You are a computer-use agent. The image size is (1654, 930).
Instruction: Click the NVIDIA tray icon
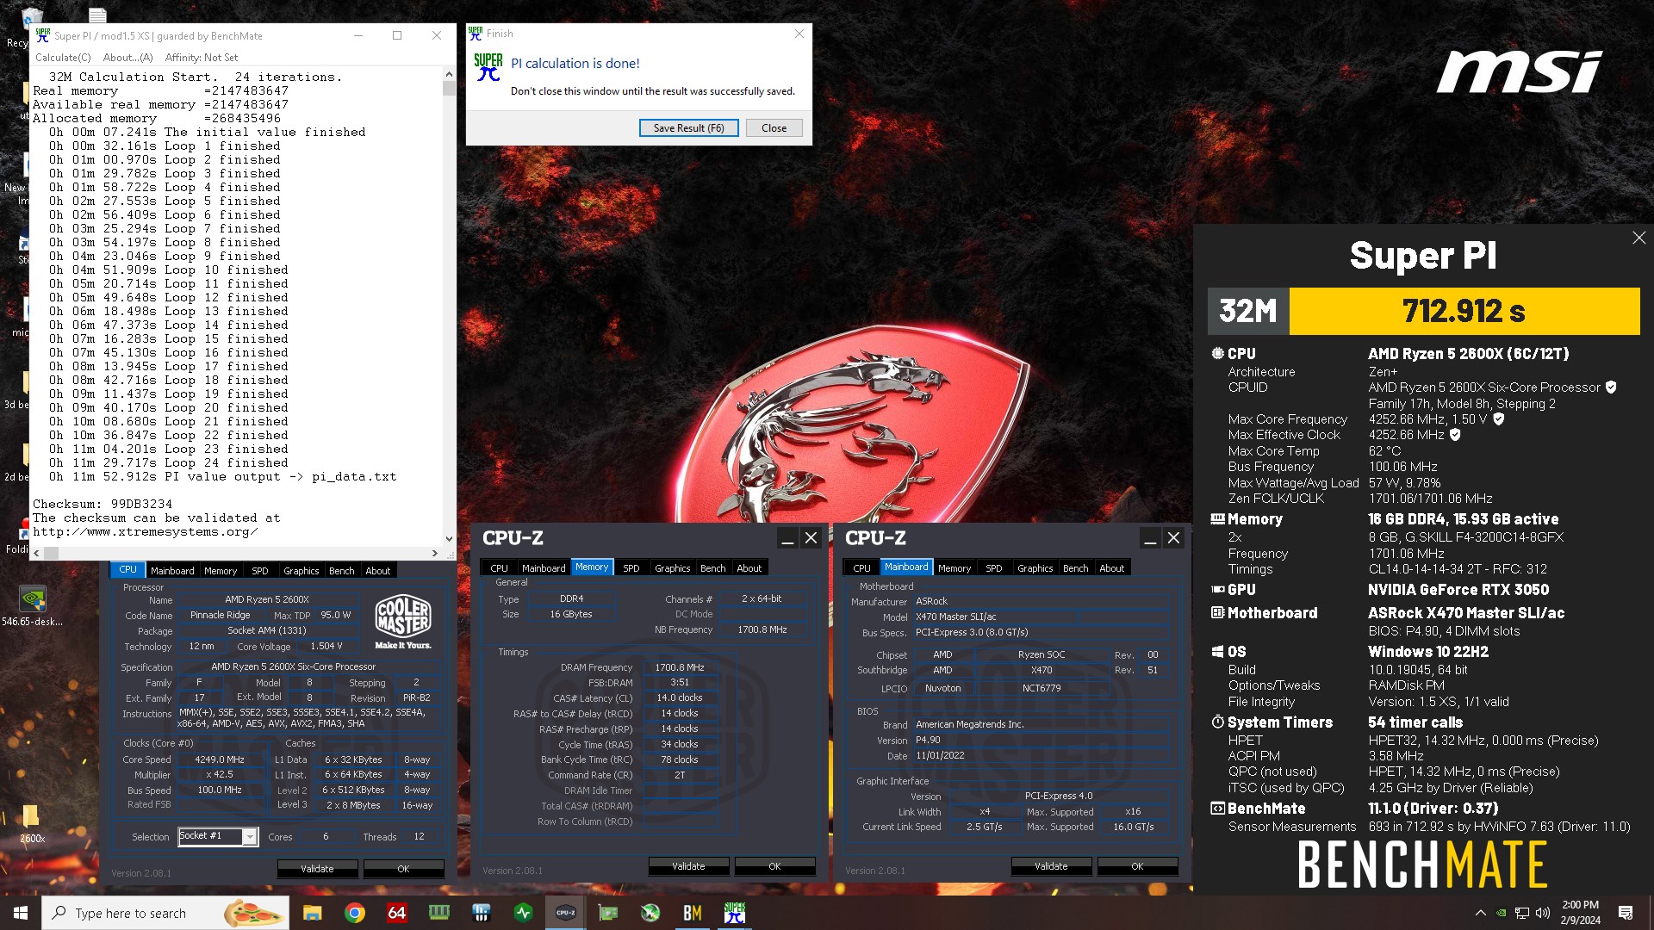1502,913
